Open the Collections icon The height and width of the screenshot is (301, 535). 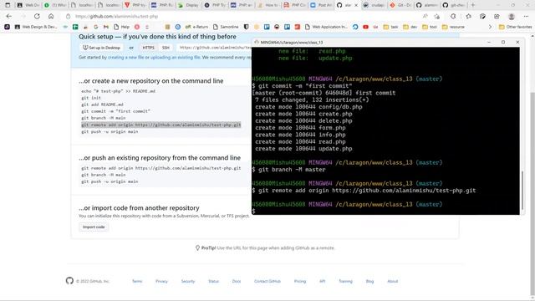pyautogui.click(x=482, y=17)
